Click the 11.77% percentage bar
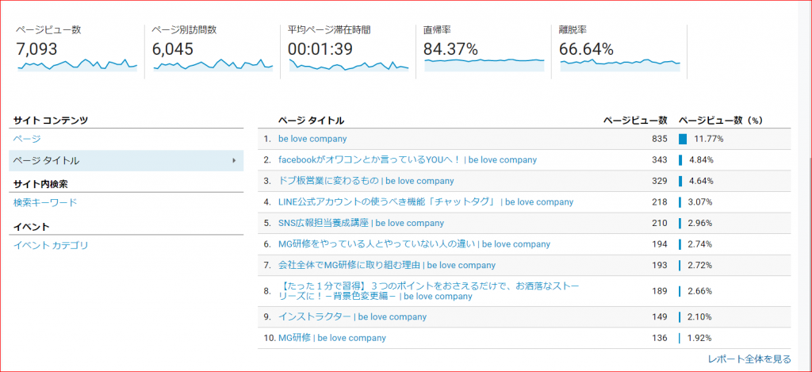 pos(683,139)
